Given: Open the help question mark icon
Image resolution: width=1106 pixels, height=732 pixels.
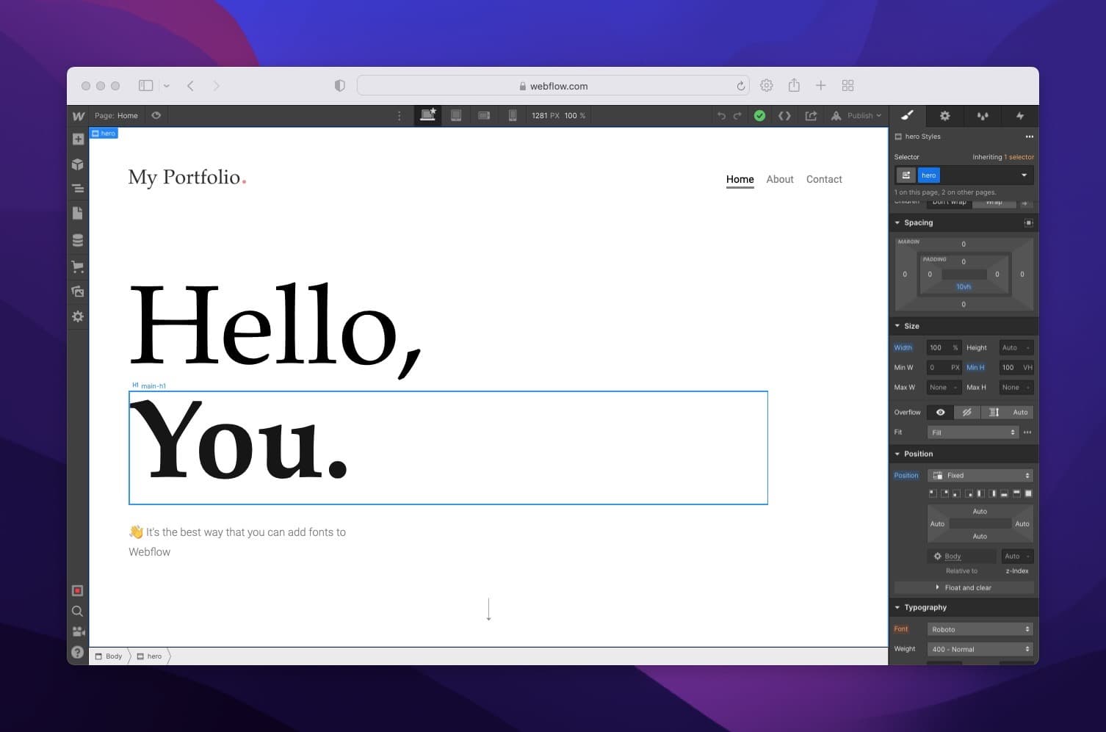Looking at the screenshot, I should 77,652.
